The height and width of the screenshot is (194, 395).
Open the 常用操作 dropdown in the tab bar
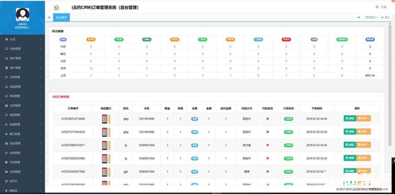371,17
